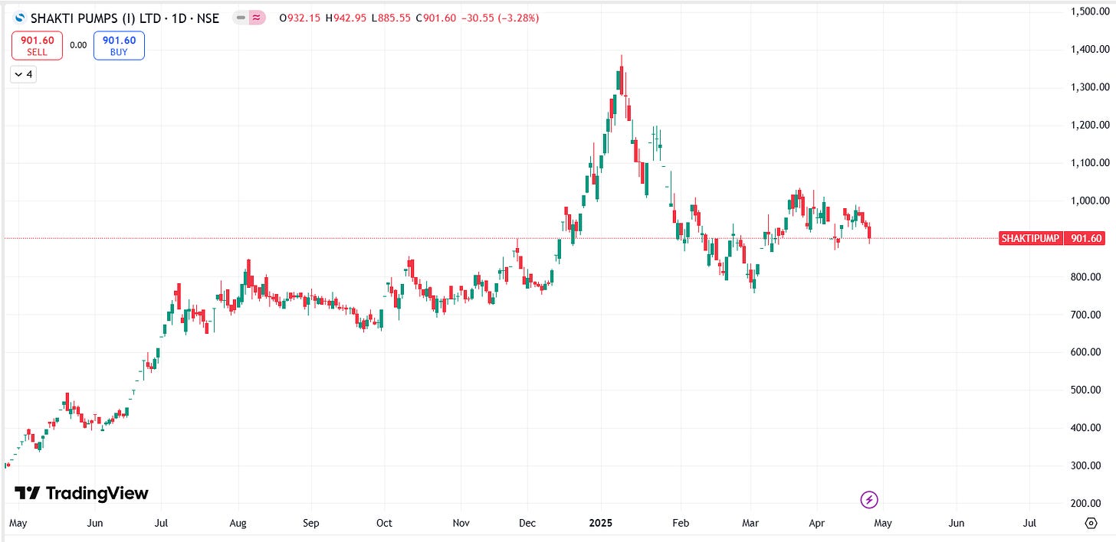The width and height of the screenshot is (1116, 542).
Task: Open chart settings gear icon
Action: (x=1091, y=523)
